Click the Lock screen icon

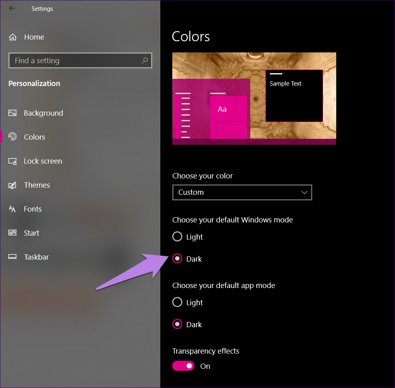pos(12,161)
